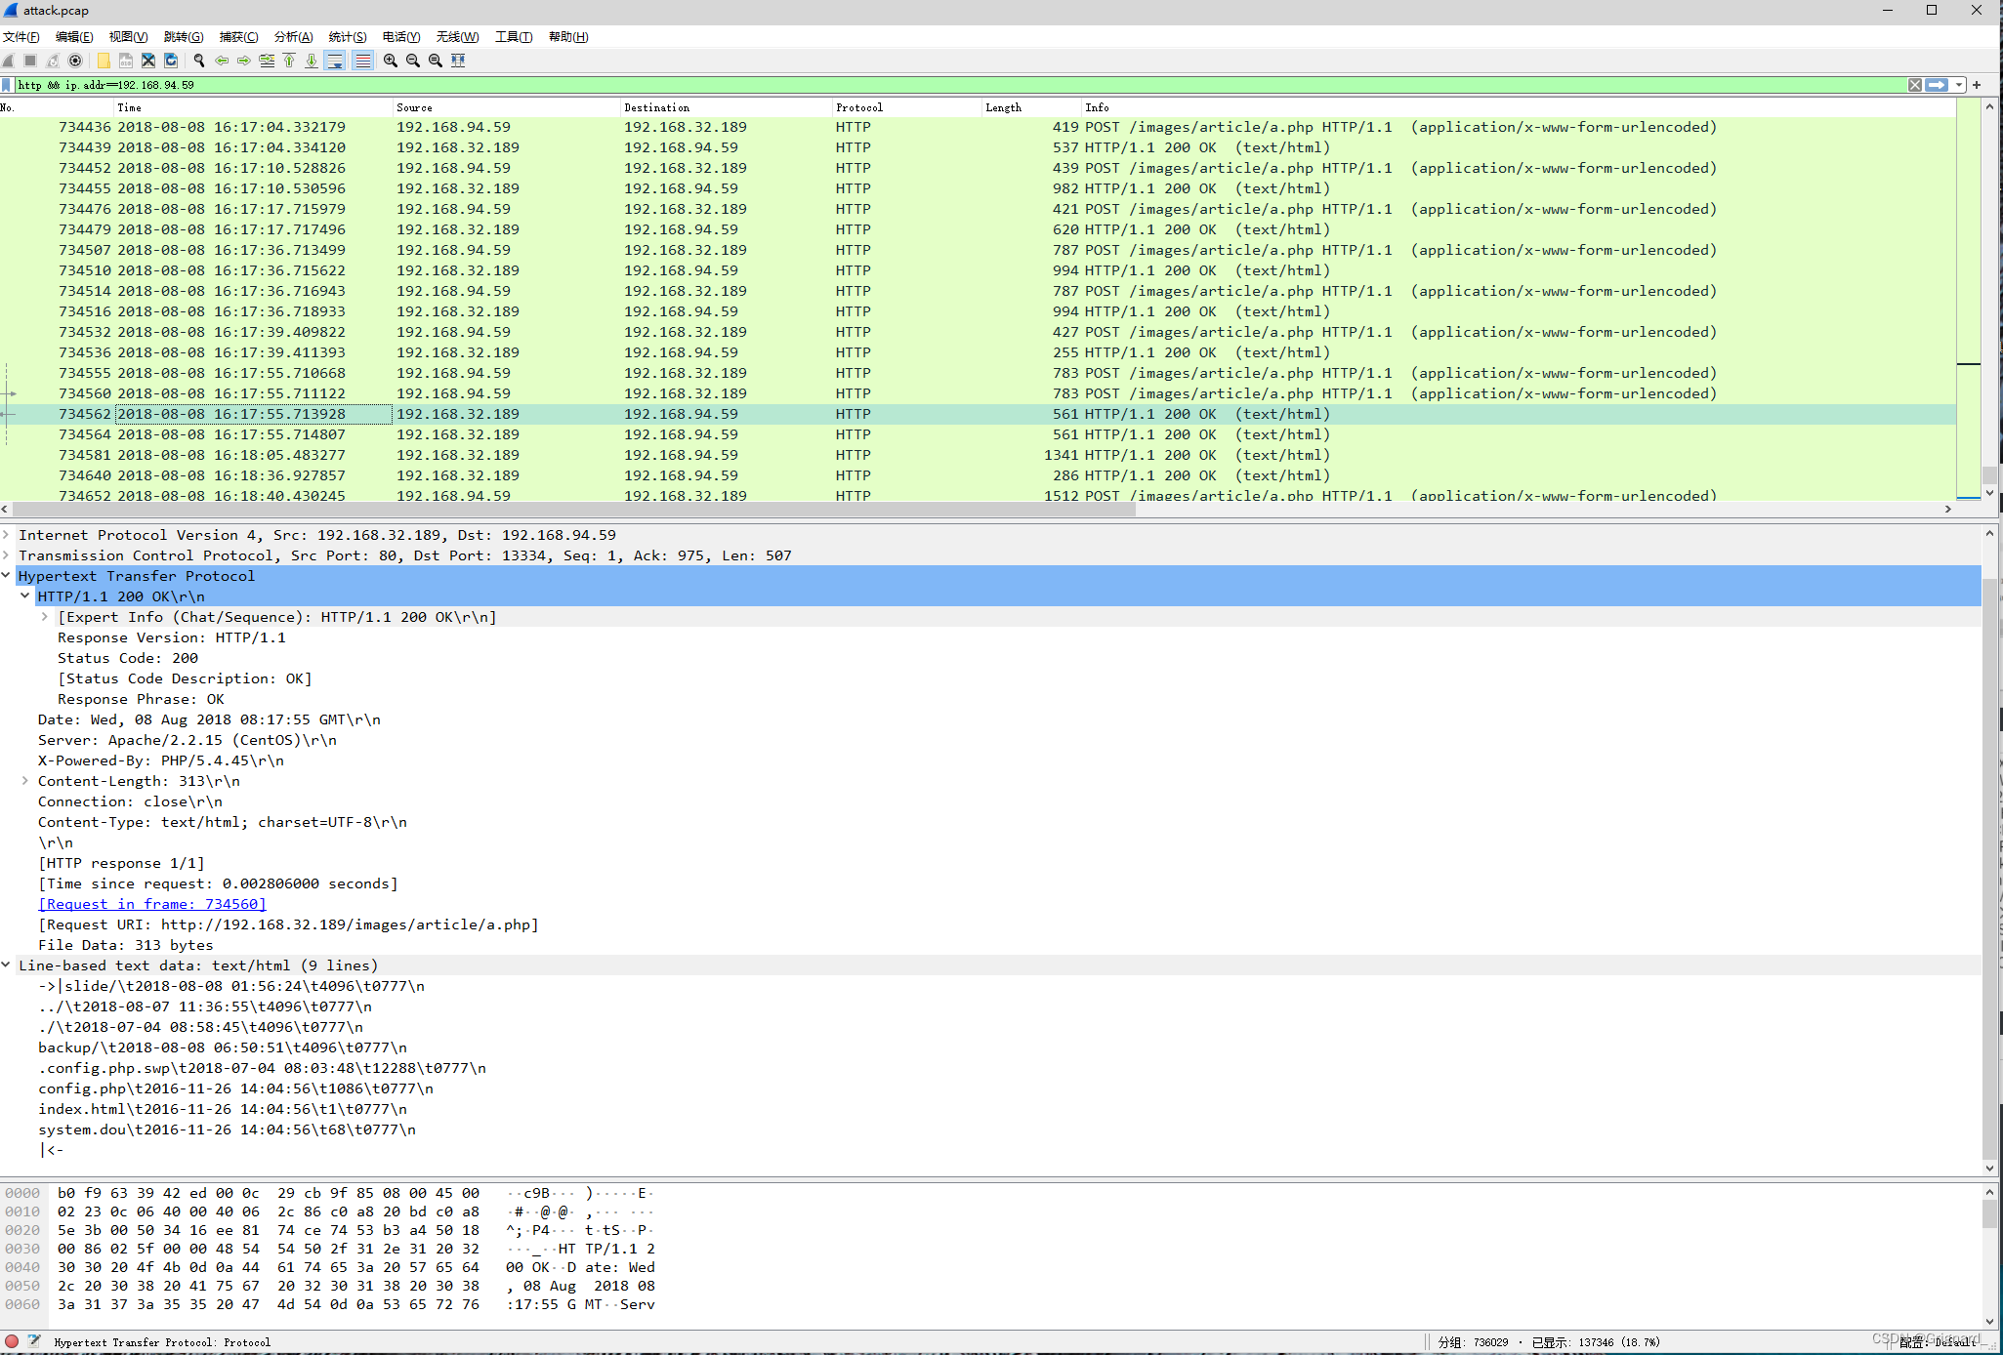The width and height of the screenshot is (2003, 1355).
Task: Open the 捕获(C) menu
Action: point(239,37)
